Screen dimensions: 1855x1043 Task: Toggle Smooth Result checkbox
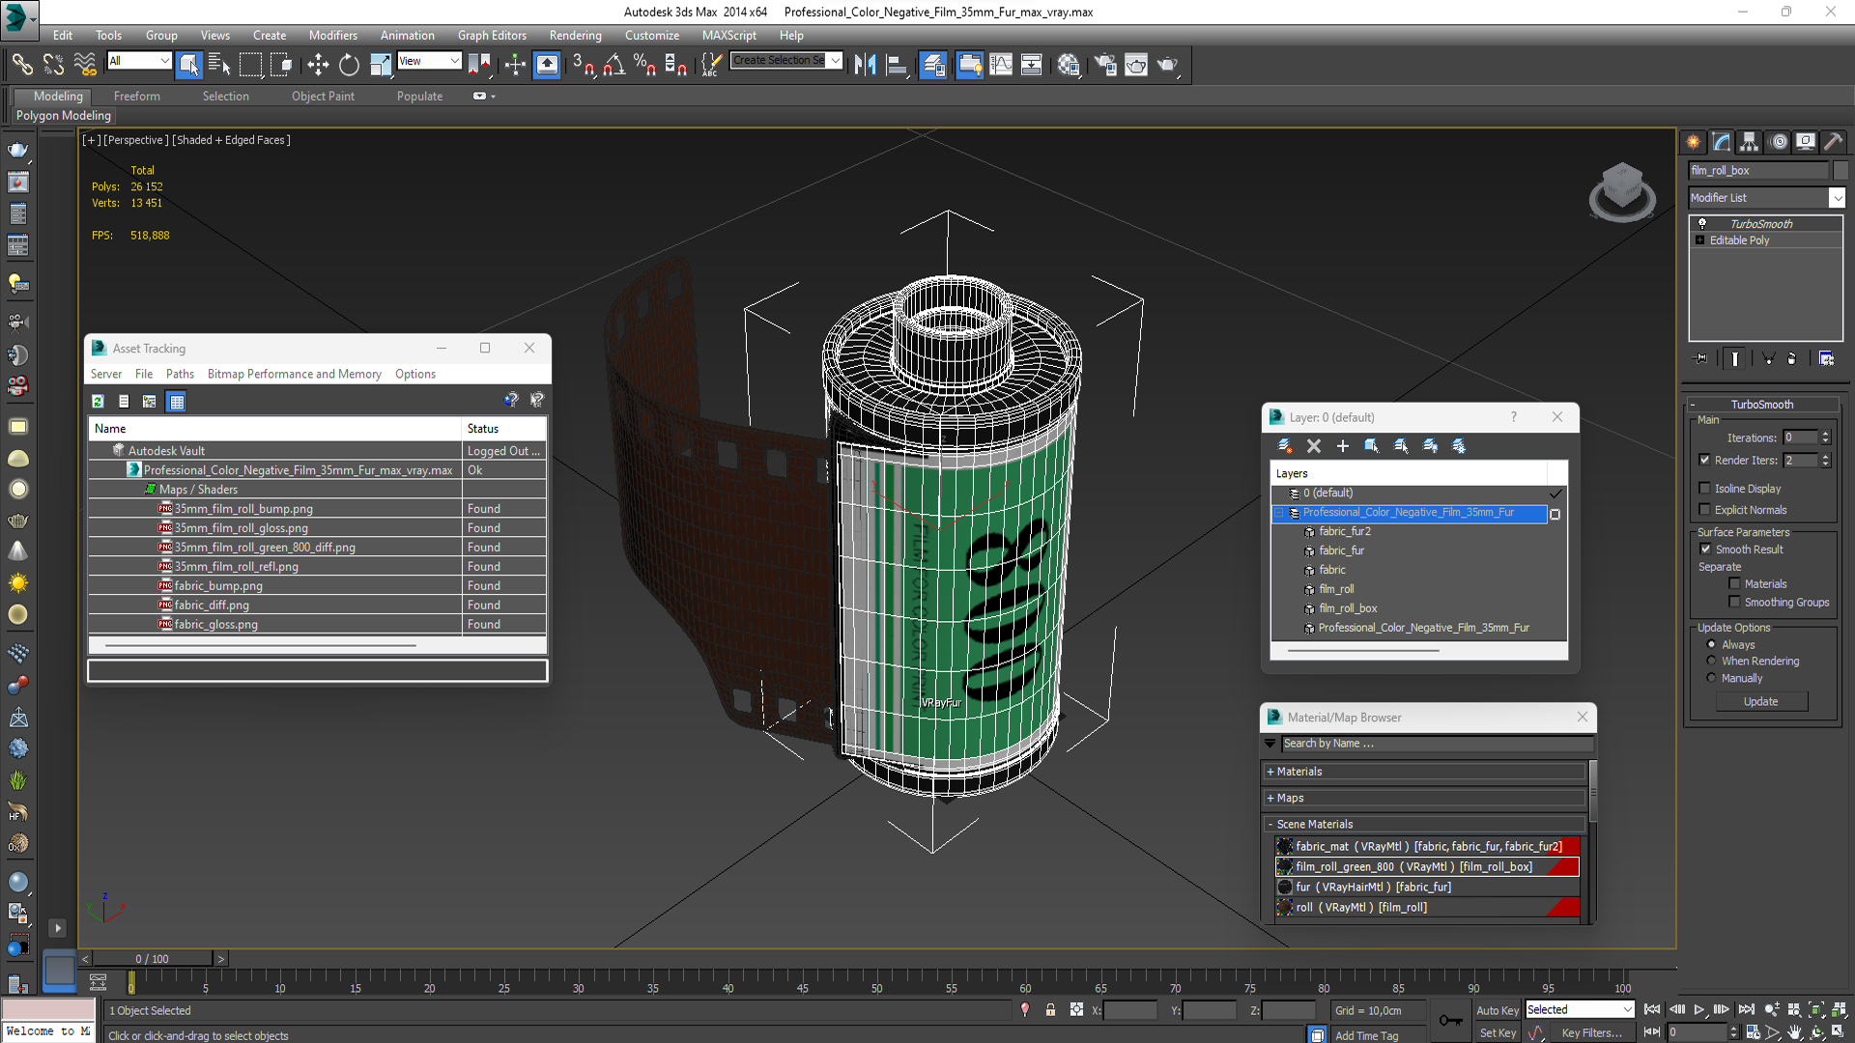pos(1705,550)
